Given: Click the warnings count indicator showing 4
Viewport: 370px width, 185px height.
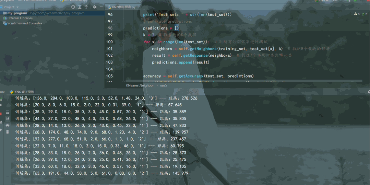Looking at the screenshot, I should (357, 14).
